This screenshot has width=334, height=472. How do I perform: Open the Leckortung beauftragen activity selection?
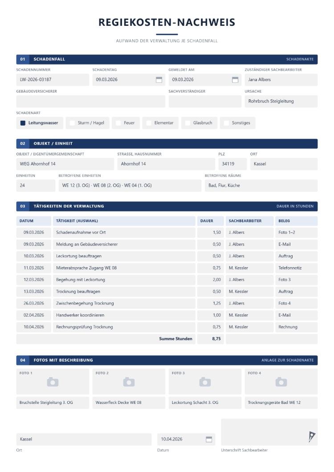tap(124, 256)
